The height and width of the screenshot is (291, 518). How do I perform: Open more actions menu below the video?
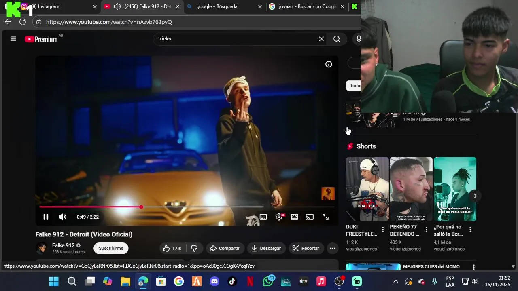coord(333,248)
